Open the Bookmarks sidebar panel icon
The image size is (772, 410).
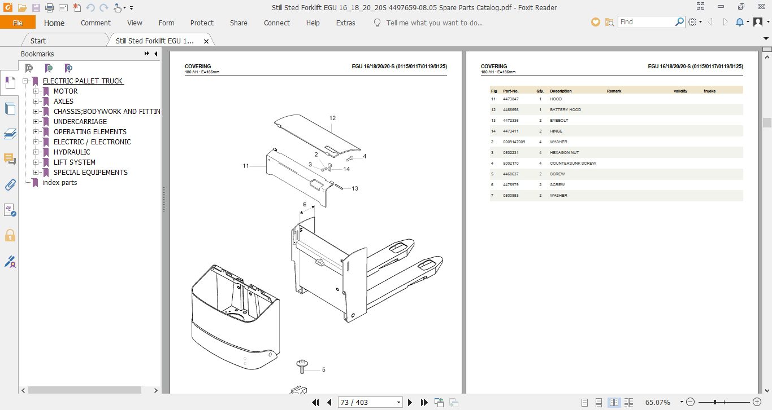10,83
